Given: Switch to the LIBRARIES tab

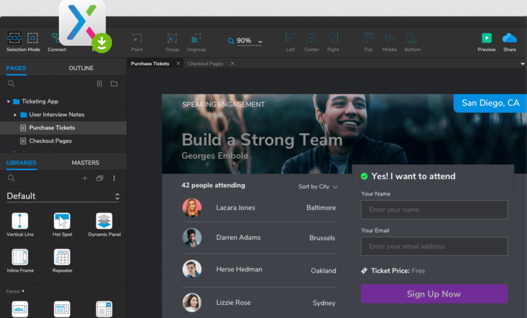Looking at the screenshot, I should click(21, 163).
